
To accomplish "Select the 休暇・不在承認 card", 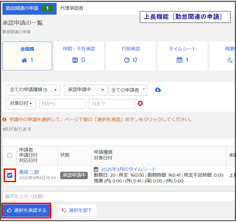I will point(79,56).
